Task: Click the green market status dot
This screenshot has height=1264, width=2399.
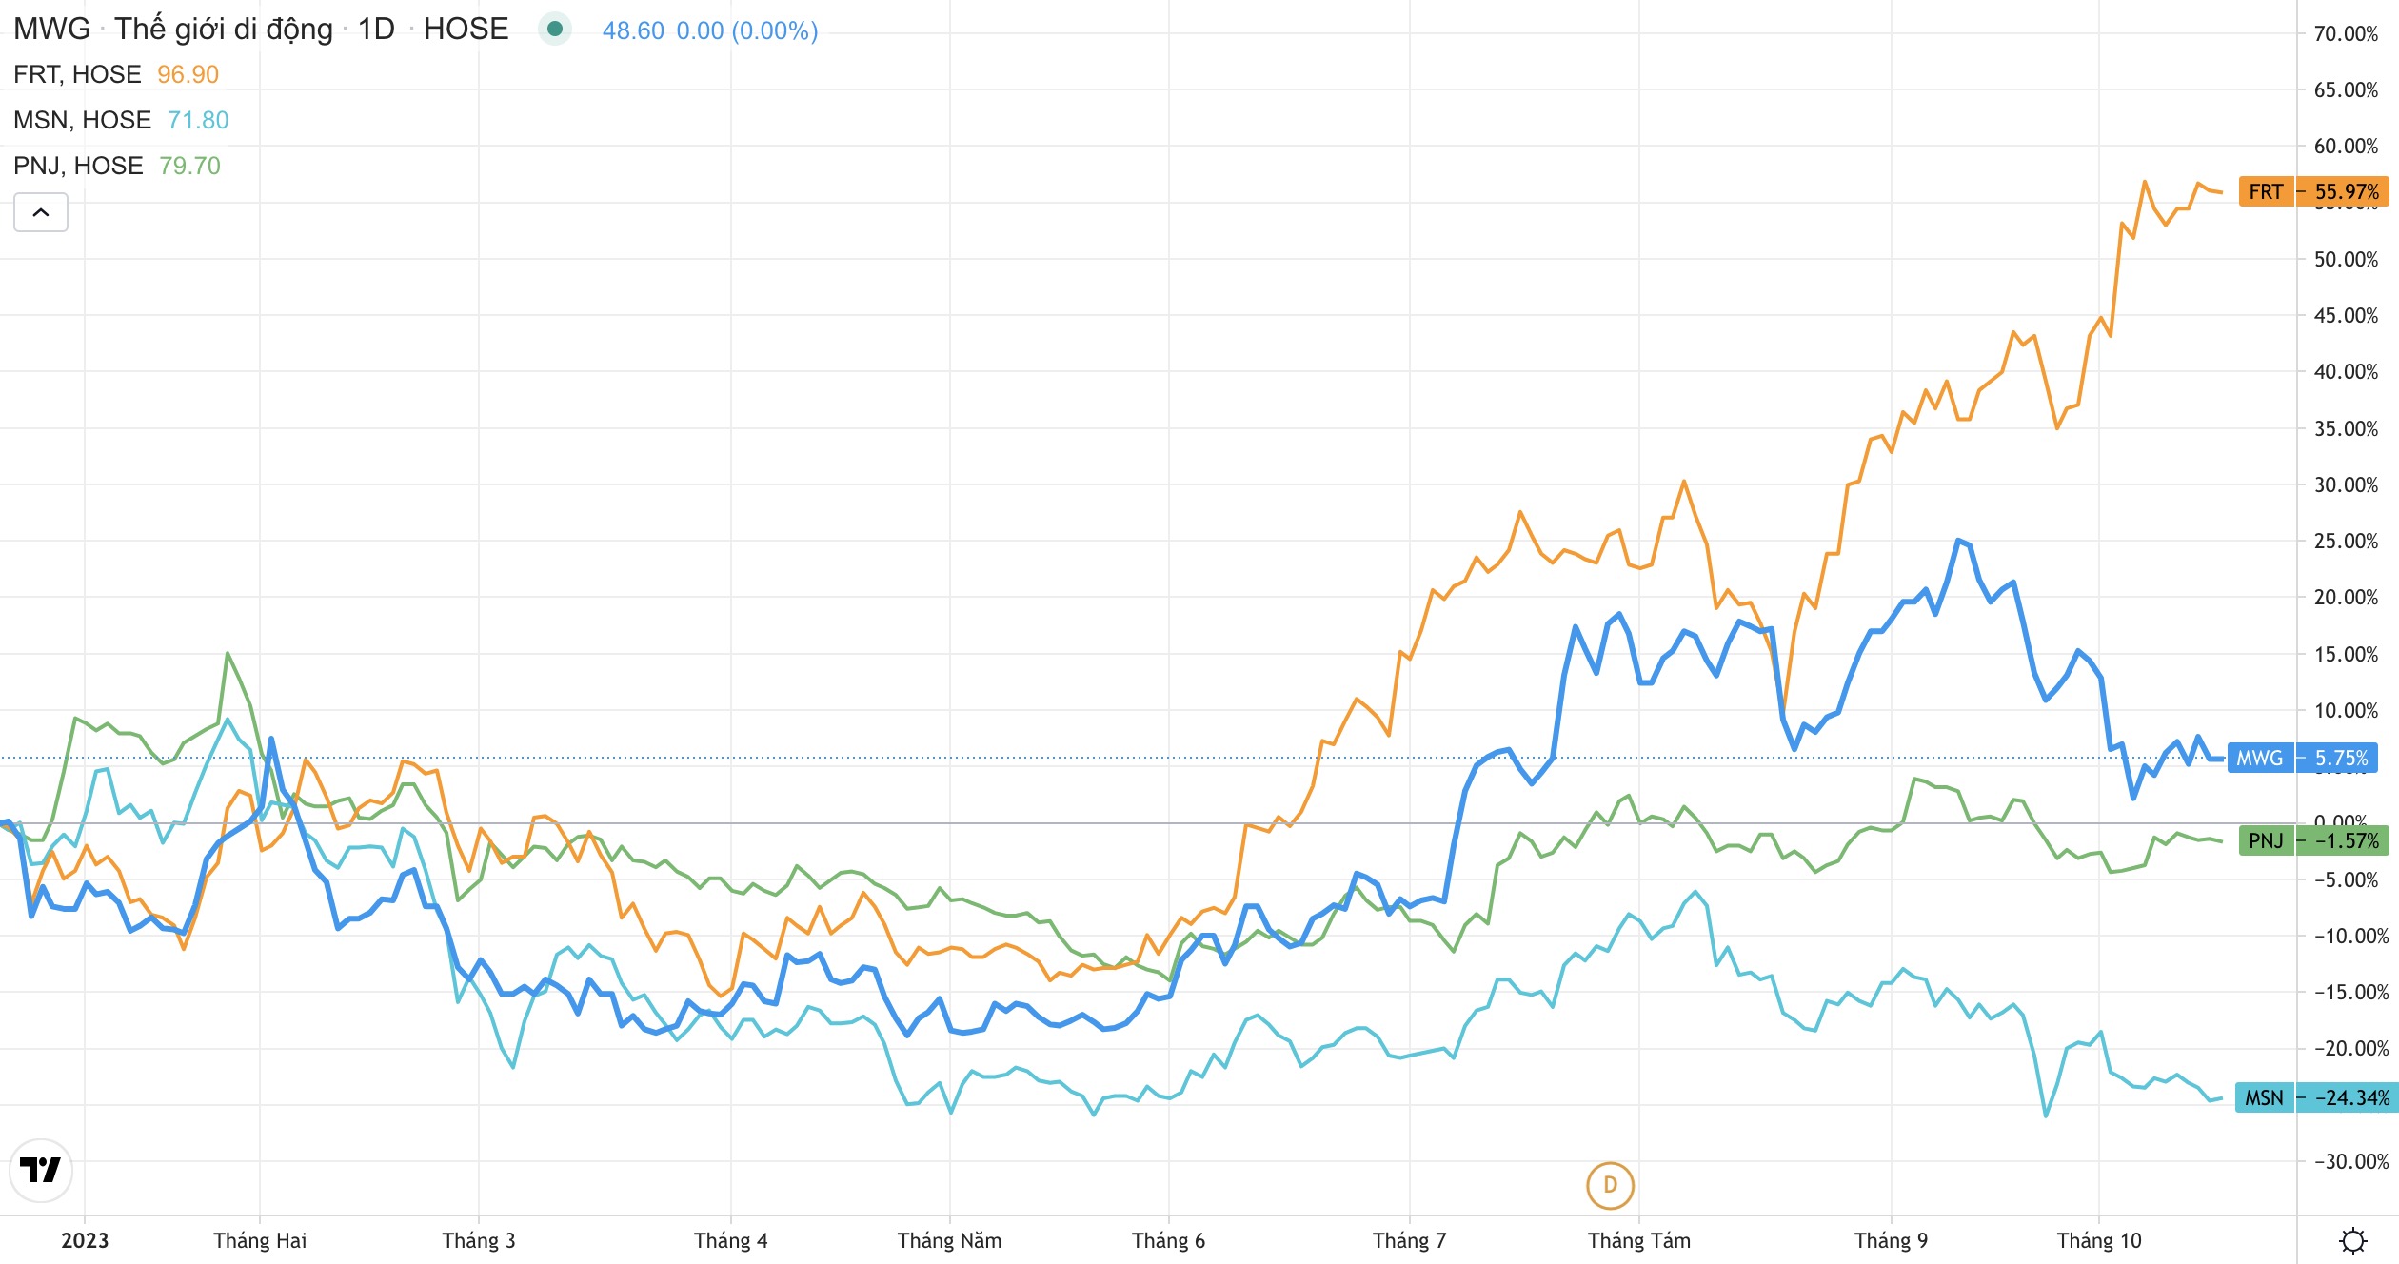Action: click(555, 29)
